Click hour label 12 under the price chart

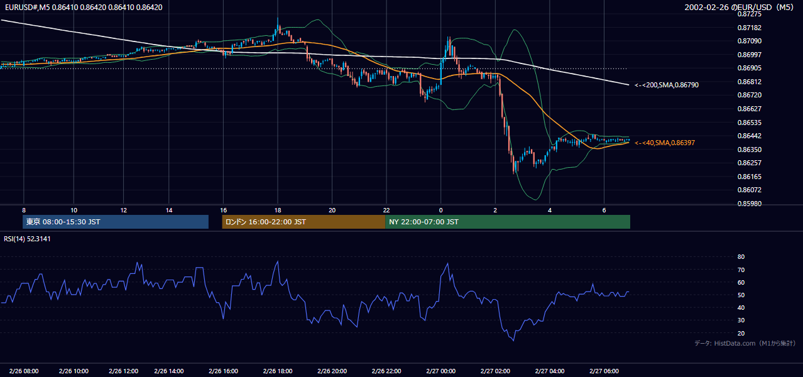click(x=123, y=210)
